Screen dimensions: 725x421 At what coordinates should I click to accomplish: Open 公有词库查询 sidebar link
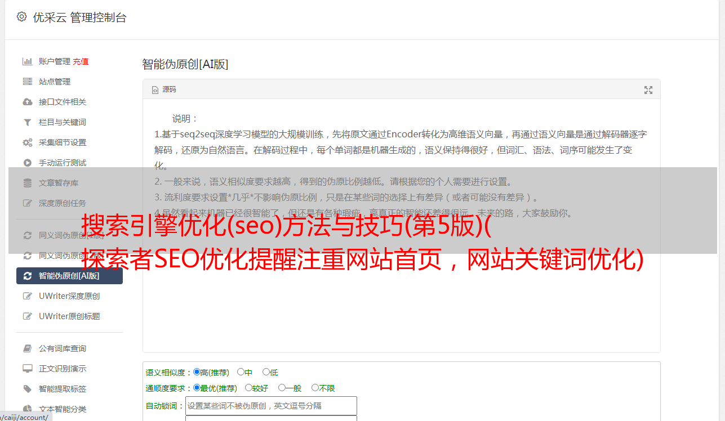[63, 348]
